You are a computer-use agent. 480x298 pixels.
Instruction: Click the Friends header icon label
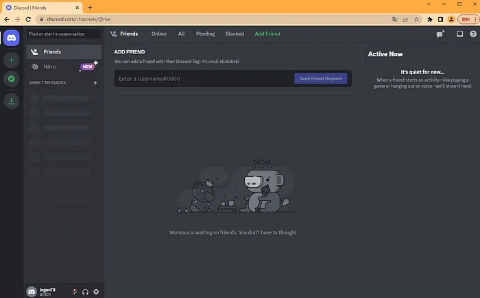click(x=124, y=34)
